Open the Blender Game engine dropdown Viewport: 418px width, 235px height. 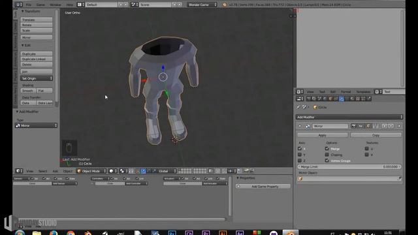click(x=202, y=5)
